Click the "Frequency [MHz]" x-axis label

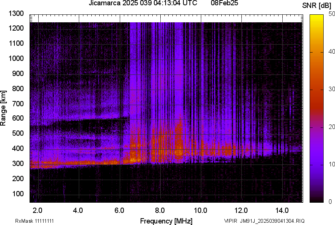pyautogui.click(x=166, y=221)
